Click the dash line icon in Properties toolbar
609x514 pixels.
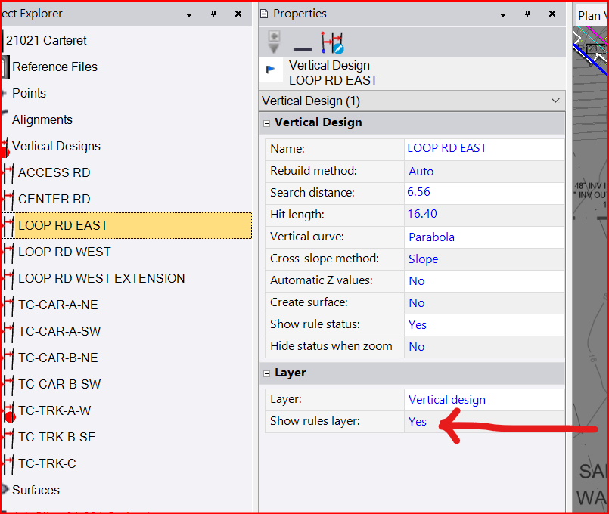[x=303, y=48]
